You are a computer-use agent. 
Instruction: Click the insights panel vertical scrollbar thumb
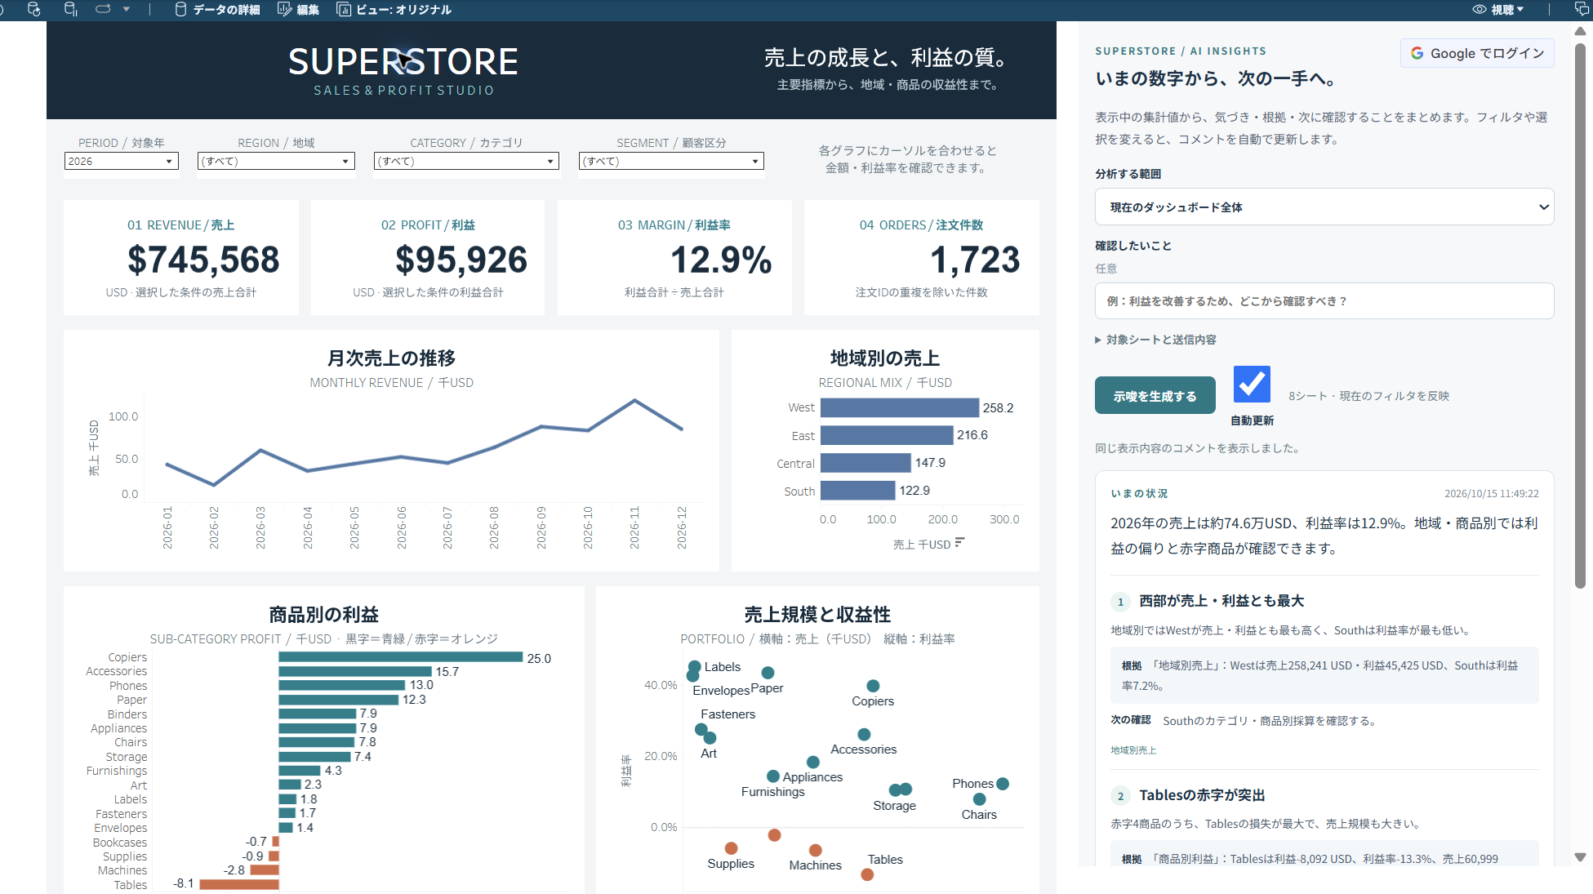1580,314
